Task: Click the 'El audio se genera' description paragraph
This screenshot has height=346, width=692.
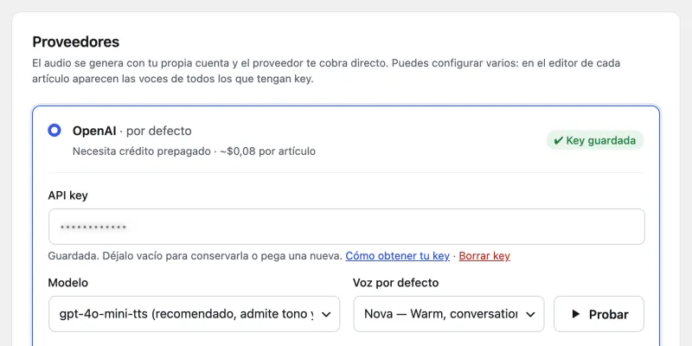Action: click(327, 72)
